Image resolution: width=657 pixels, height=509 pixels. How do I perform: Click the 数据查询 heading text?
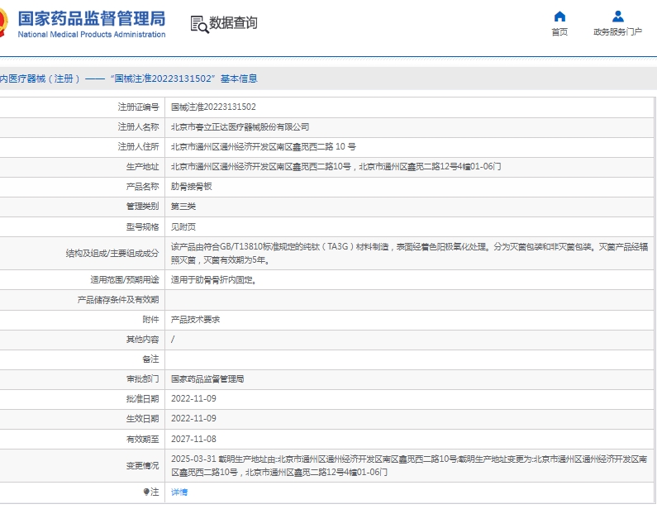233,22
